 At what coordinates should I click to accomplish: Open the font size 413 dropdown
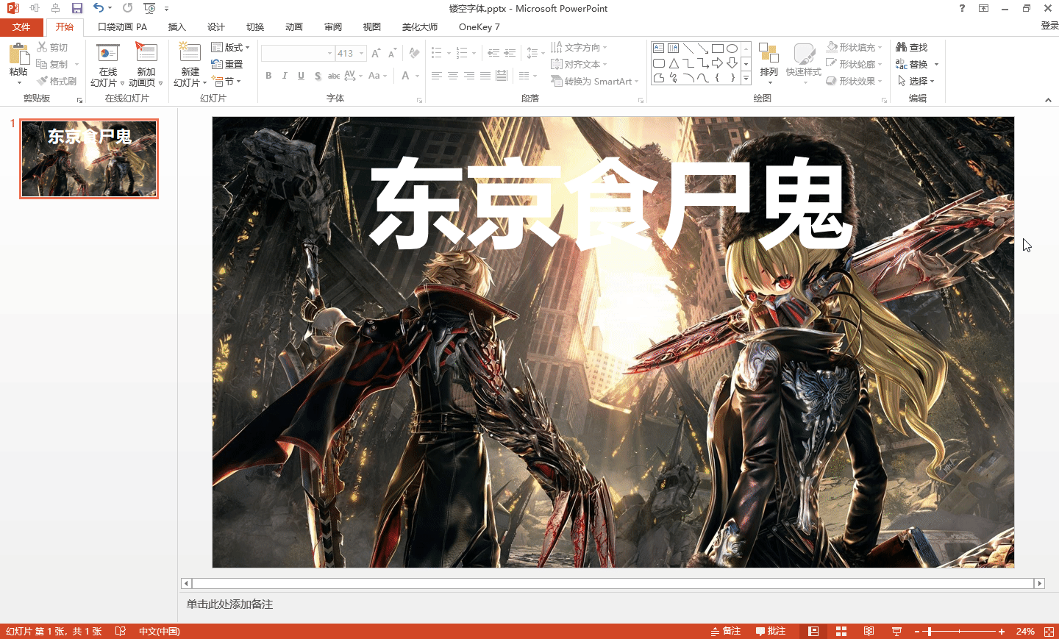point(362,53)
